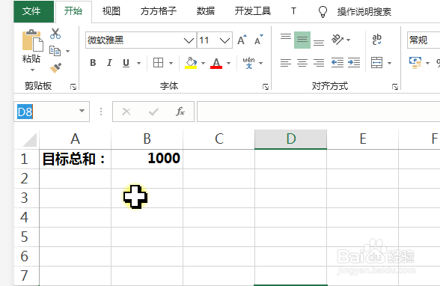440x286 pixels.
Task: Open the alignment settings dialog launcher
Action: (x=395, y=87)
